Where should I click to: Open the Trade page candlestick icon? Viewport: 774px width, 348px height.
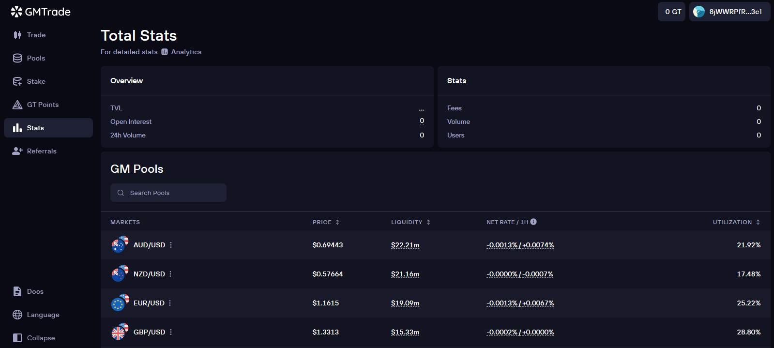(17, 35)
